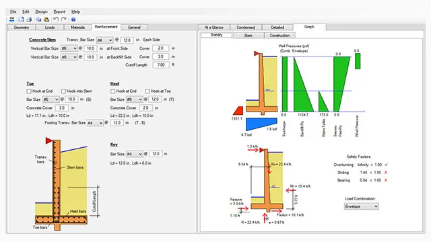Click the paste icon in toolbar
The height and width of the screenshot is (242, 431).
point(46,19)
